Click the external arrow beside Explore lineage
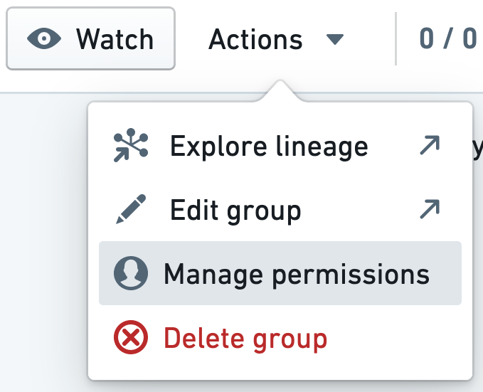Screen dimensions: 483x392 (430, 145)
